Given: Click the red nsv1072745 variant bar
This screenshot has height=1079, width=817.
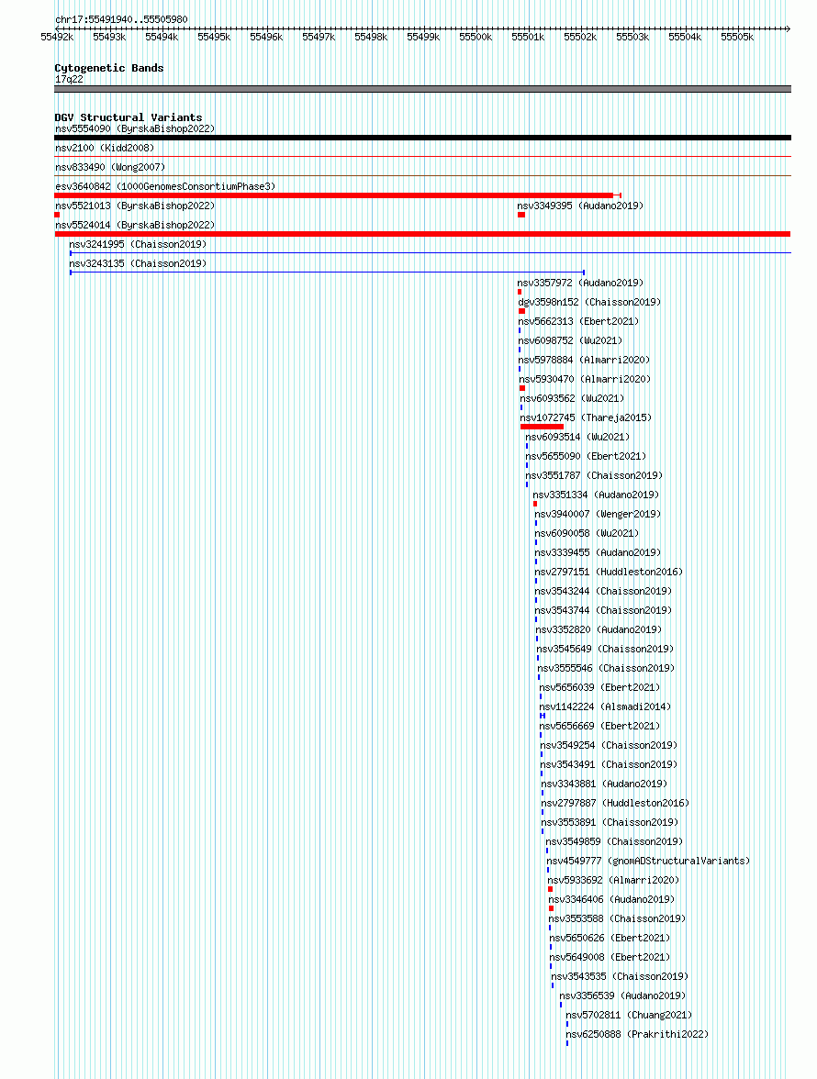Looking at the screenshot, I should (542, 427).
